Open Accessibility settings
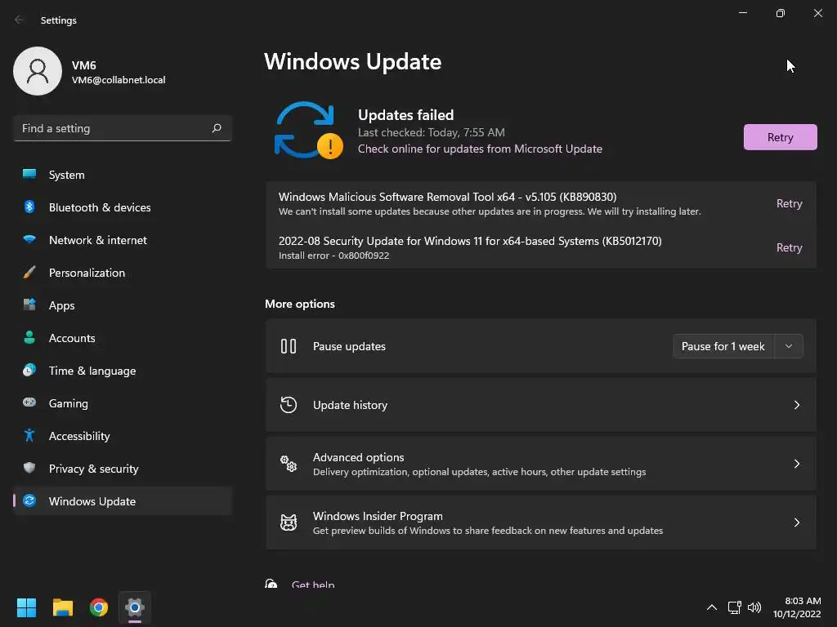The image size is (837, 627). (123, 436)
